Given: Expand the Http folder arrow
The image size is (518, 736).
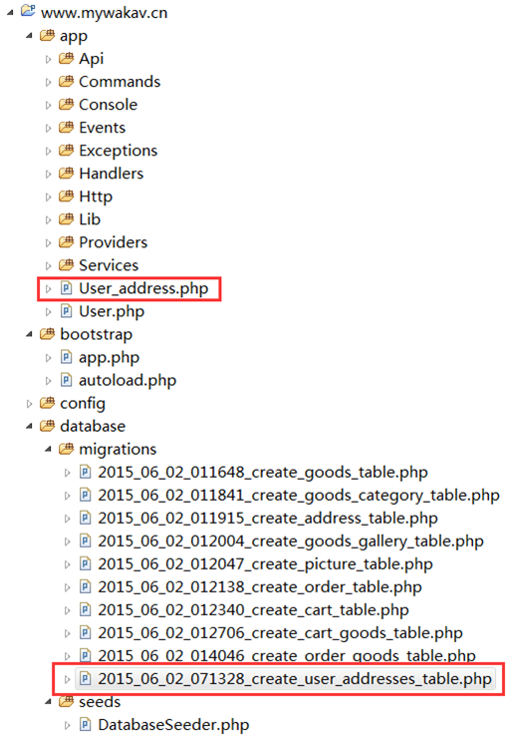Looking at the screenshot, I should click(48, 197).
